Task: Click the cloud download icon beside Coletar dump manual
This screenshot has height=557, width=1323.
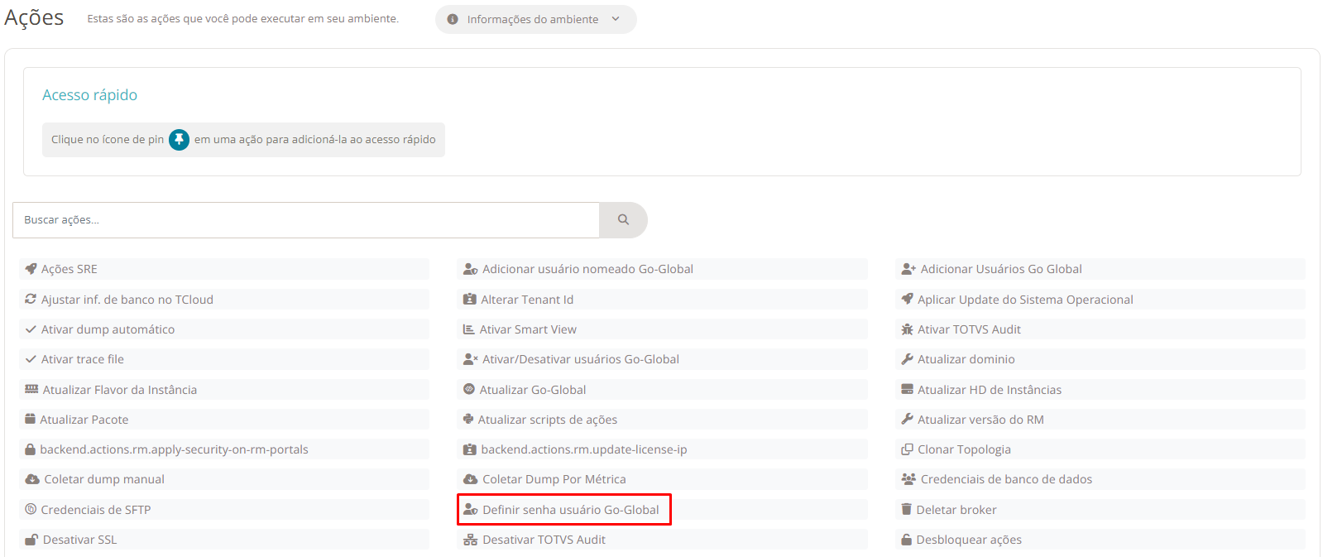Action: pyautogui.click(x=32, y=479)
